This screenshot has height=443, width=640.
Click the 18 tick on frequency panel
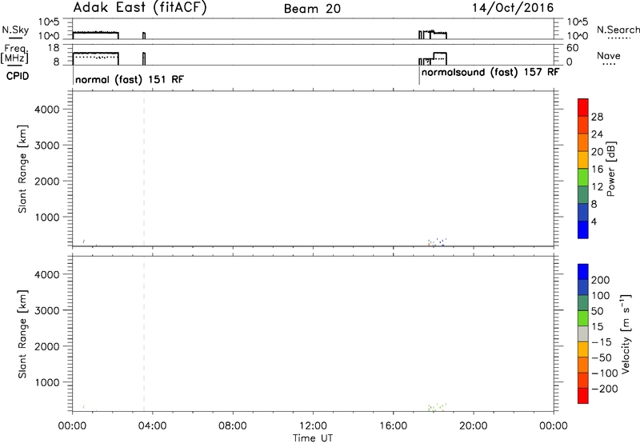point(54,48)
